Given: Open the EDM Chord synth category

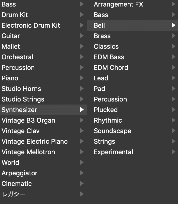Looking at the screenshot, I should click(111, 68).
